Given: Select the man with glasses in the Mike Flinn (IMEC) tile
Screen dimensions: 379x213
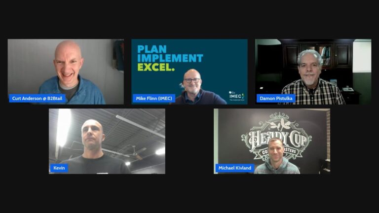Looking at the screenshot, I should click(198, 88).
